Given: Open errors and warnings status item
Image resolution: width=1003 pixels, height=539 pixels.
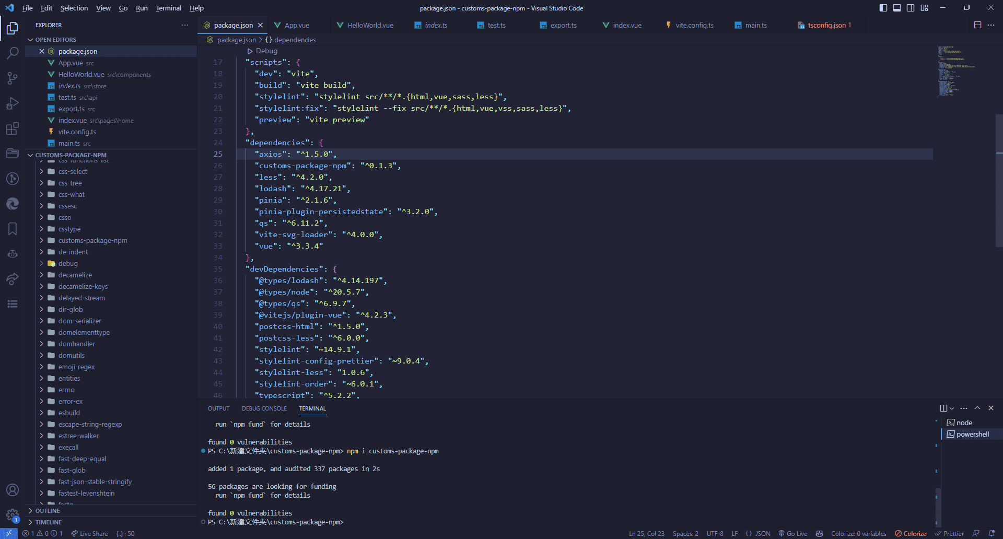Looking at the screenshot, I should [42, 533].
